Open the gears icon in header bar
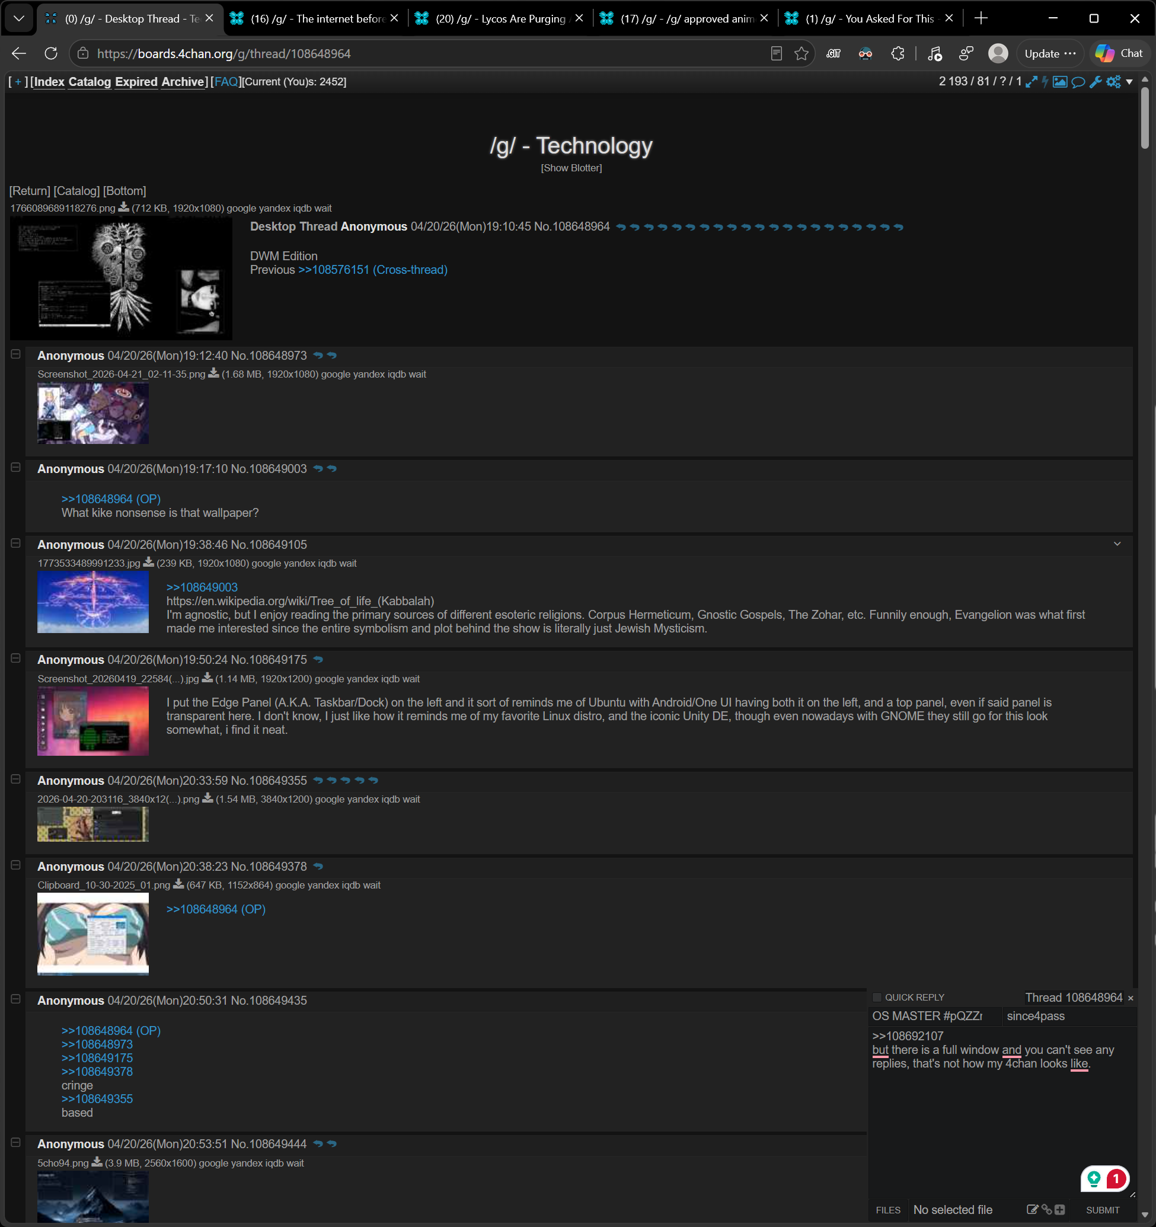1156x1227 pixels. [x=1113, y=82]
